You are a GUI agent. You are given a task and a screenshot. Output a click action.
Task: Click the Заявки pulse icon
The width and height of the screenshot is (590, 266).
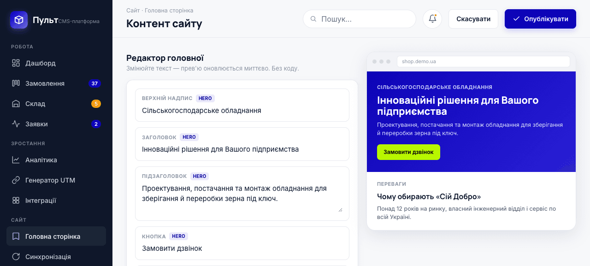click(x=16, y=124)
